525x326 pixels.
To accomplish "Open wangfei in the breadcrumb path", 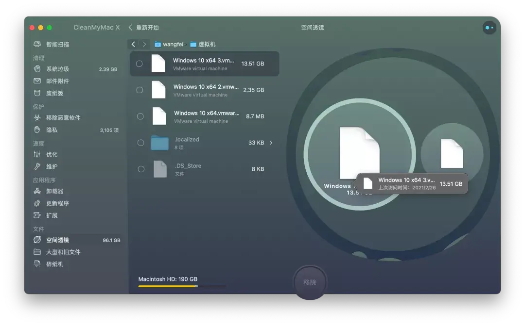I will coord(173,44).
